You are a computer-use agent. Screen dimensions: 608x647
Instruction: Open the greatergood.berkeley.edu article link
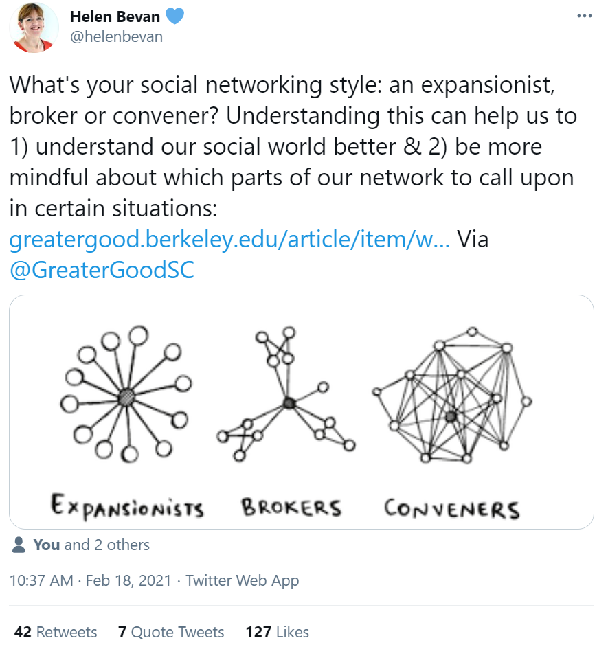coord(229,239)
